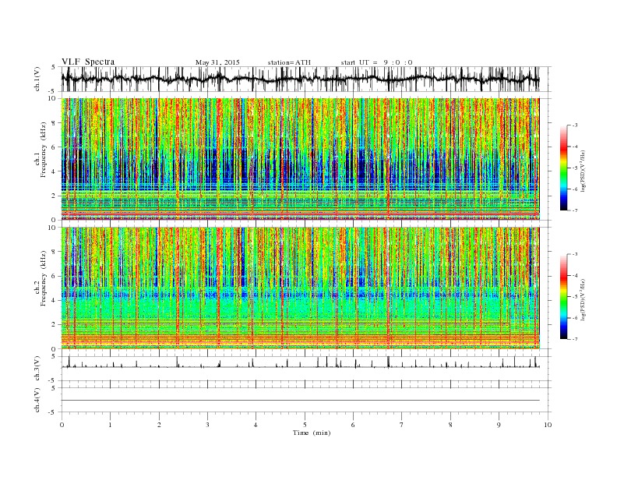Click the "7" minute time axis label

tap(401, 425)
